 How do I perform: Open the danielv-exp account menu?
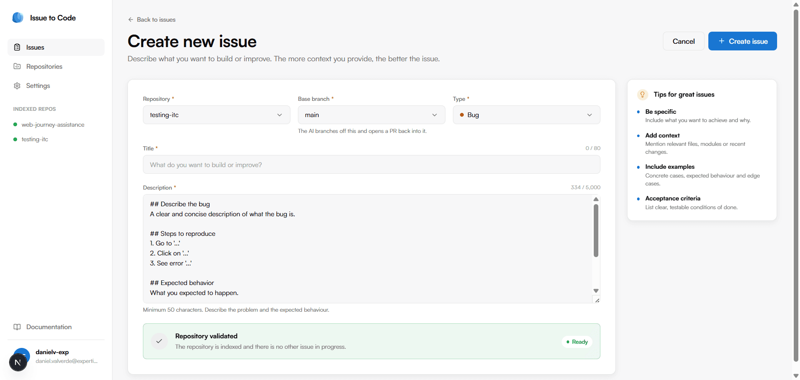click(56, 356)
